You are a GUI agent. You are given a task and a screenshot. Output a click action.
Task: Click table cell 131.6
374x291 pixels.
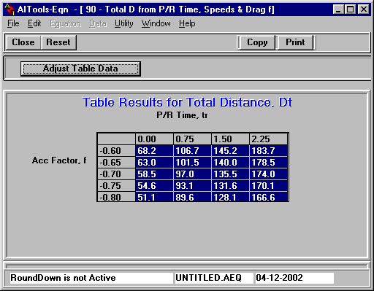230,186
